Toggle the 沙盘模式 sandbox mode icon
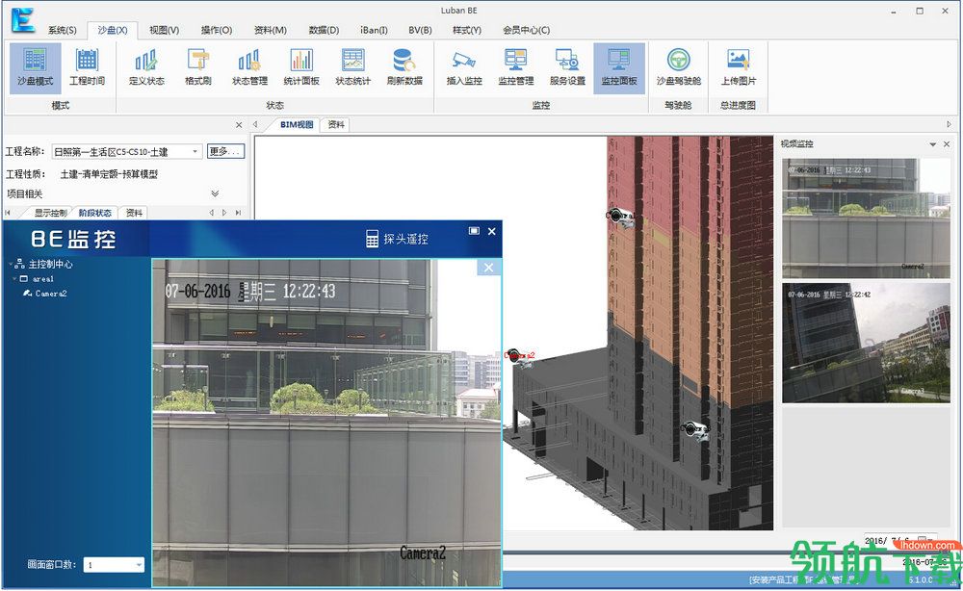 (x=35, y=67)
